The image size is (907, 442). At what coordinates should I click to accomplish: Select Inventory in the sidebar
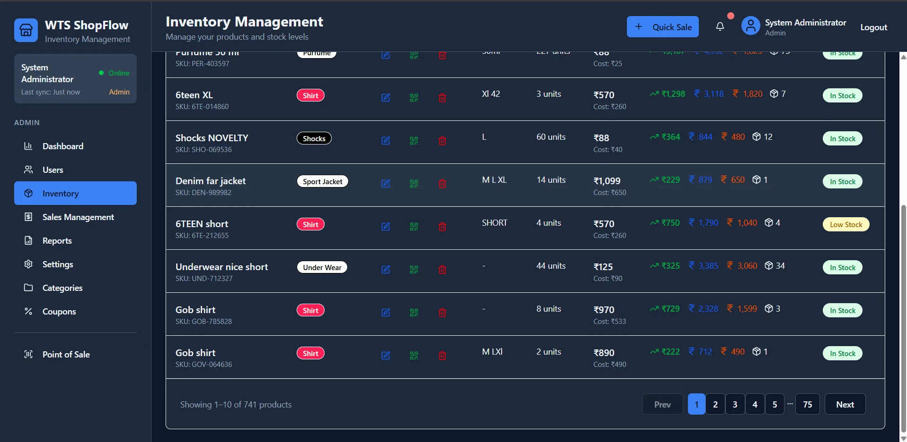[75, 193]
